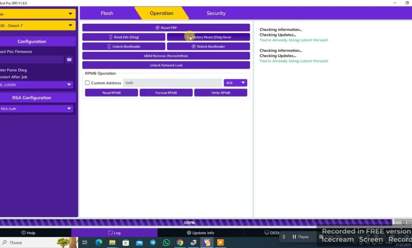Expand the 4KB size dropdown
The image size is (412, 248).
pyautogui.click(x=235, y=83)
